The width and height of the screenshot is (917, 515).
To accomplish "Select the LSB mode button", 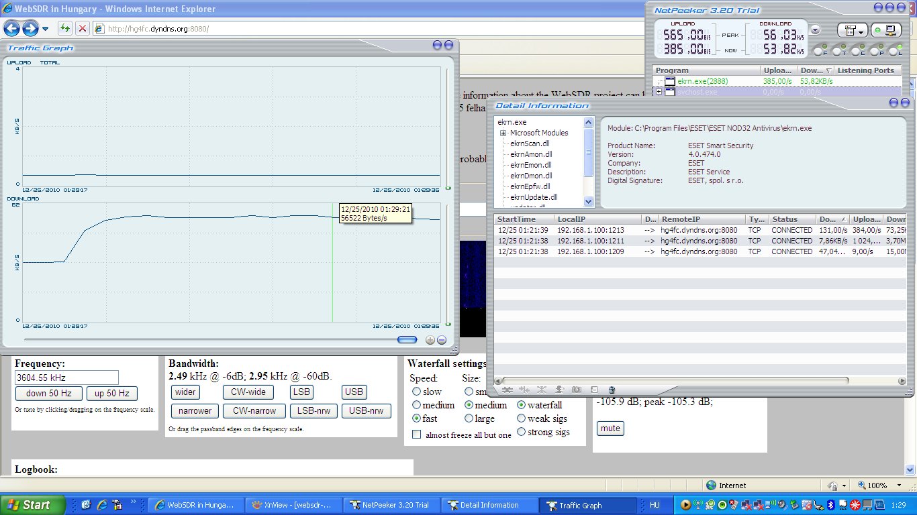I will click(301, 392).
